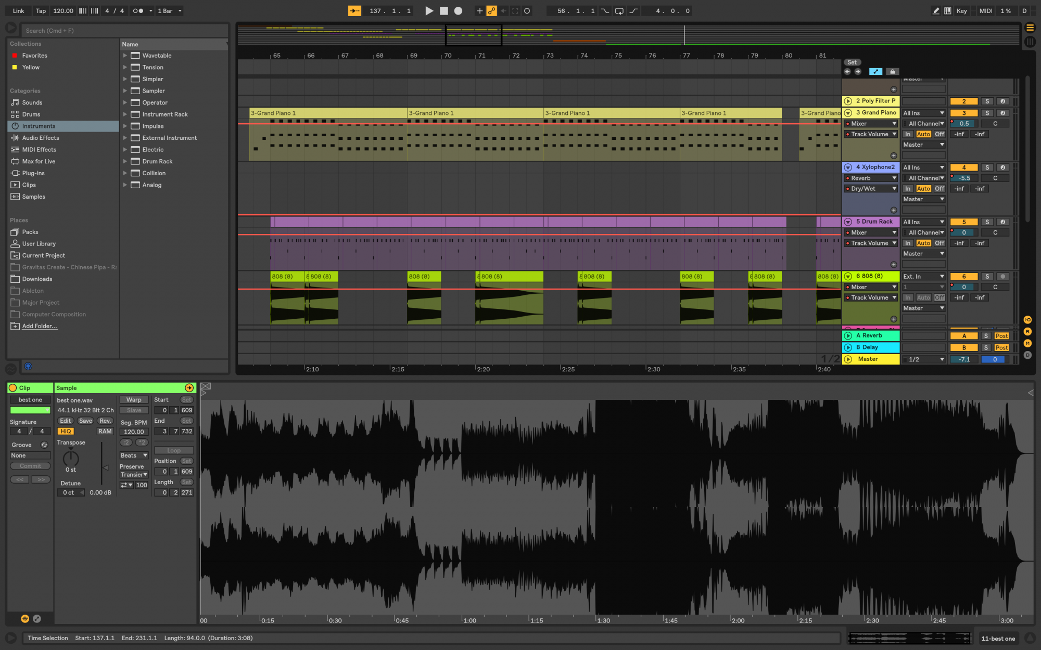Toggle the Follow arrow button in transport
Screen dimensions: 1041x650
(x=354, y=10)
